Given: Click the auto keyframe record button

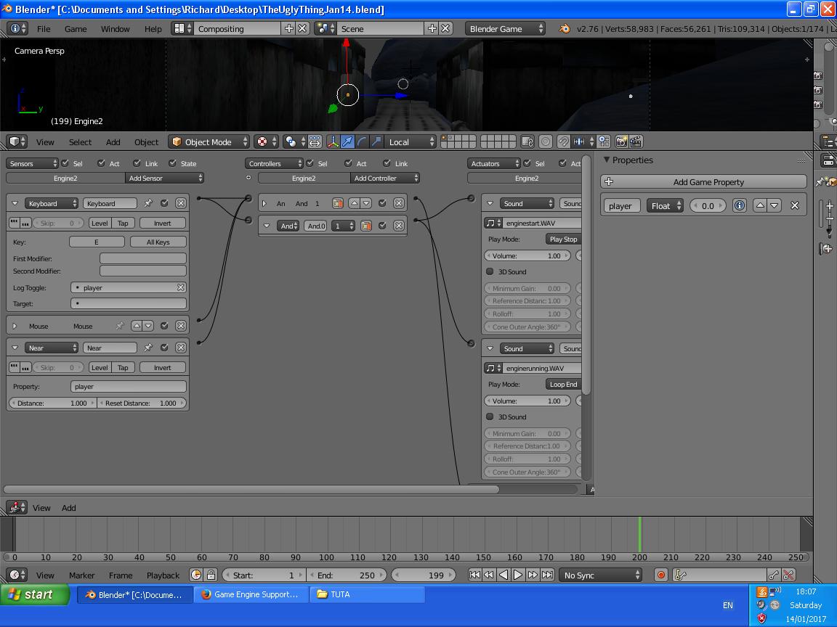Looking at the screenshot, I should point(661,575).
